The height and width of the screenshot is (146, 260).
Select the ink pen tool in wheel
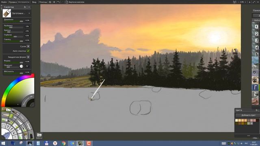[x=24, y=129]
